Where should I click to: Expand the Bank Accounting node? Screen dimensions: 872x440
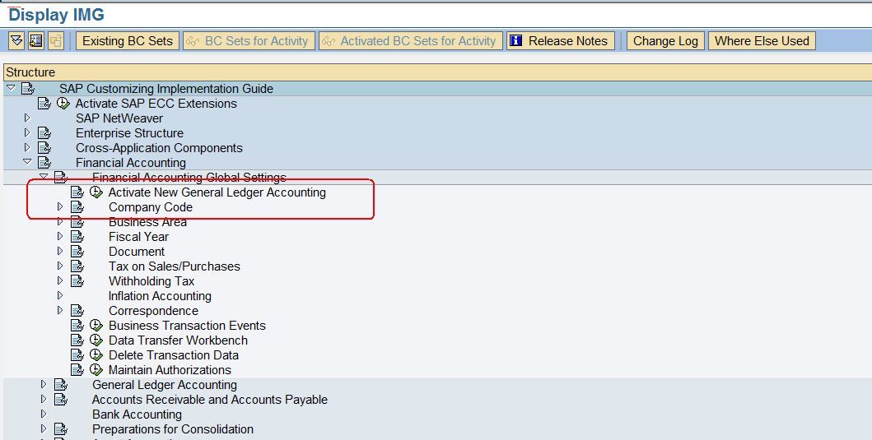(x=44, y=414)
